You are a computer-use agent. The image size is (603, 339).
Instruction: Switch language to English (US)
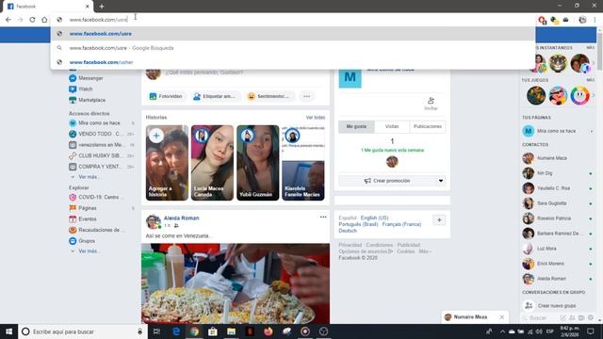tap(375, 218)
